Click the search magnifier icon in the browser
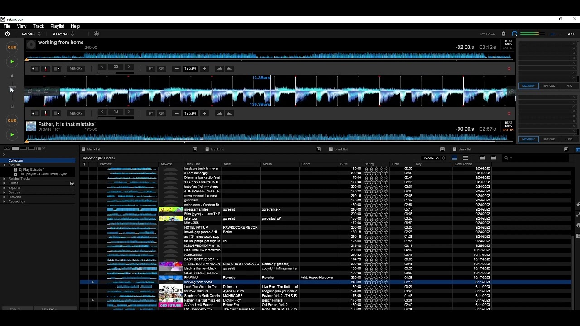 pyautogui.click(x=507, y=158)
